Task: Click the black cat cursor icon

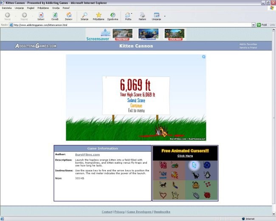Action: pyautogui.click(x=195, y=176)
